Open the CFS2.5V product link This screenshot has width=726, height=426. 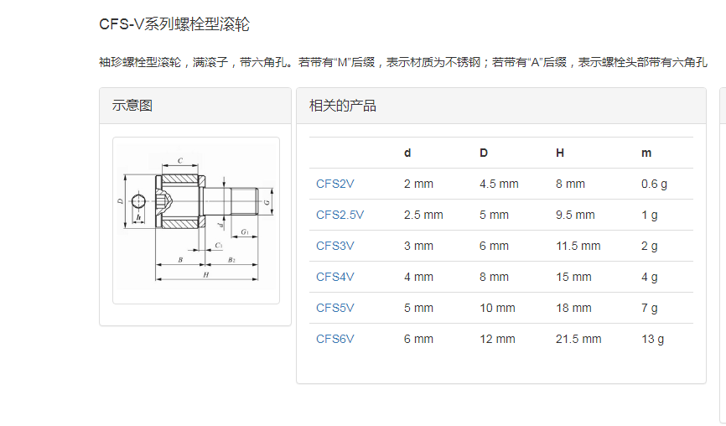point(340,215)
